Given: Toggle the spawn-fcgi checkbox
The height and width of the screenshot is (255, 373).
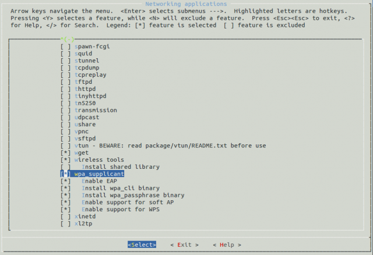Looking at the screenshot, I should (x=65, y=47).
